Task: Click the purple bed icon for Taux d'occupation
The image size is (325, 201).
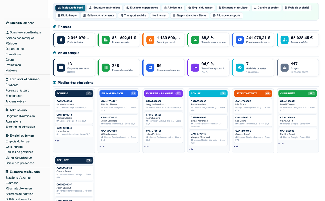Action: click(x=195, y=68)
